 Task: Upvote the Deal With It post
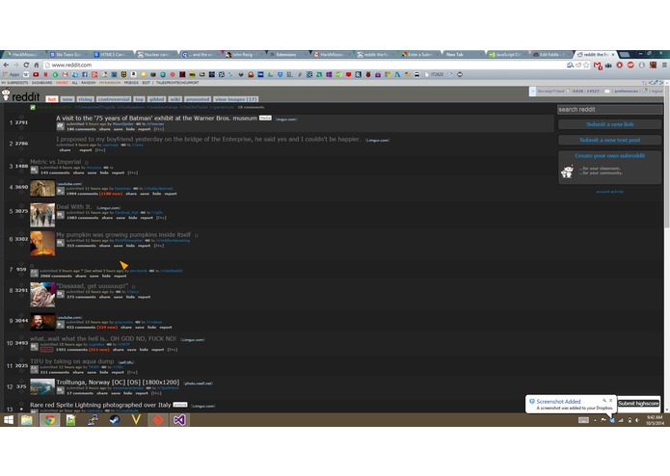coord(21,206)
